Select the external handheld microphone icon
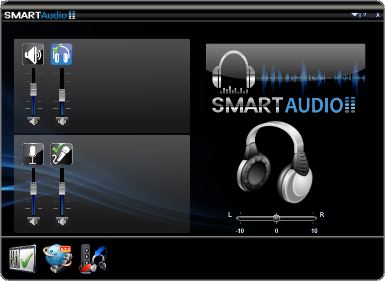Image resolution: width=385 pixels, height=281 pixels. coord(61,154)
